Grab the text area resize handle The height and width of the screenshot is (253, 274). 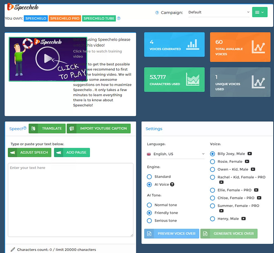pyautogui.click(x=132, y=235)
